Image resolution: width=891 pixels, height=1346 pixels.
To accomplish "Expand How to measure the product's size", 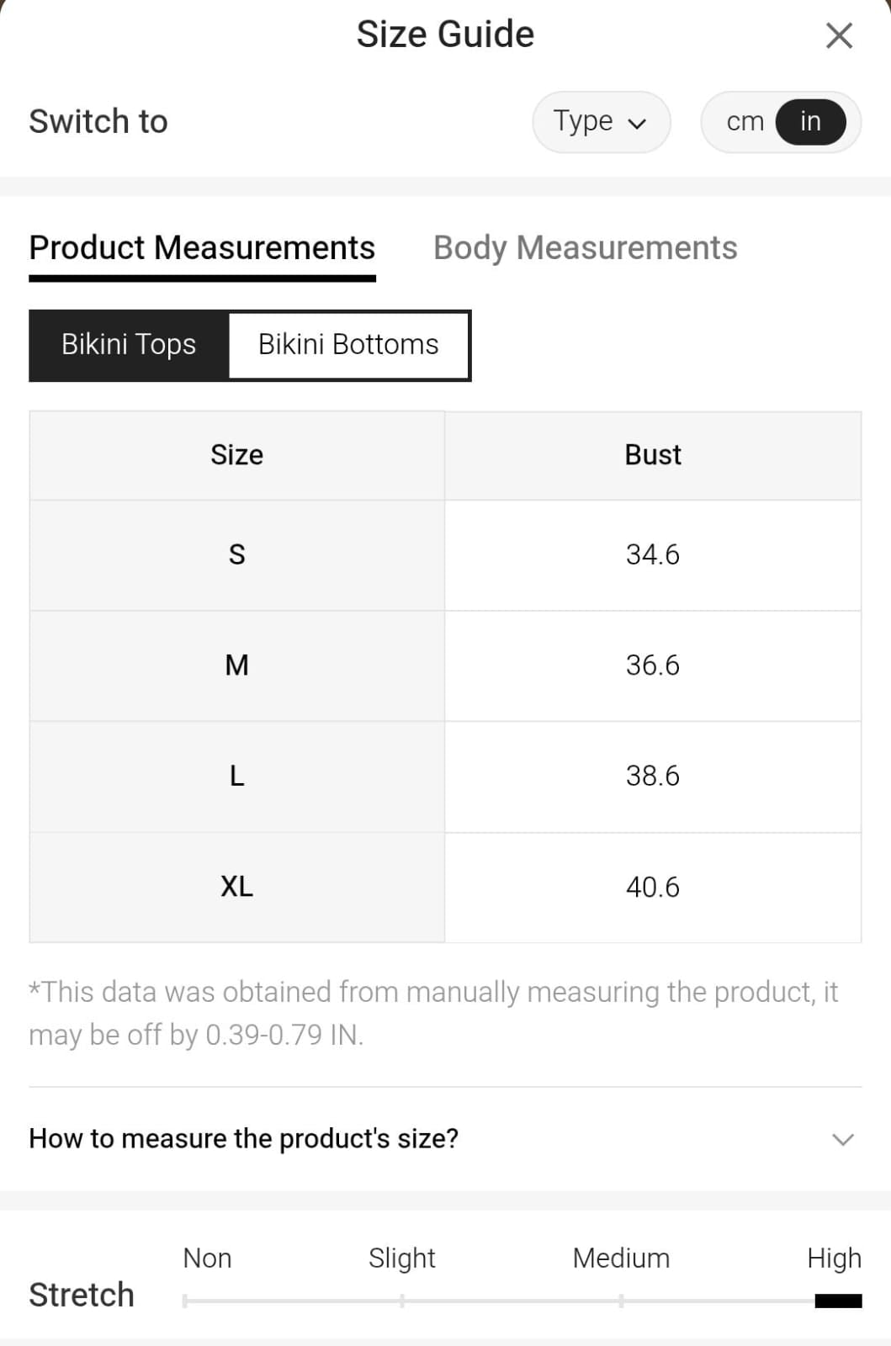I will pyautogui.click(x=244, y=1138).
